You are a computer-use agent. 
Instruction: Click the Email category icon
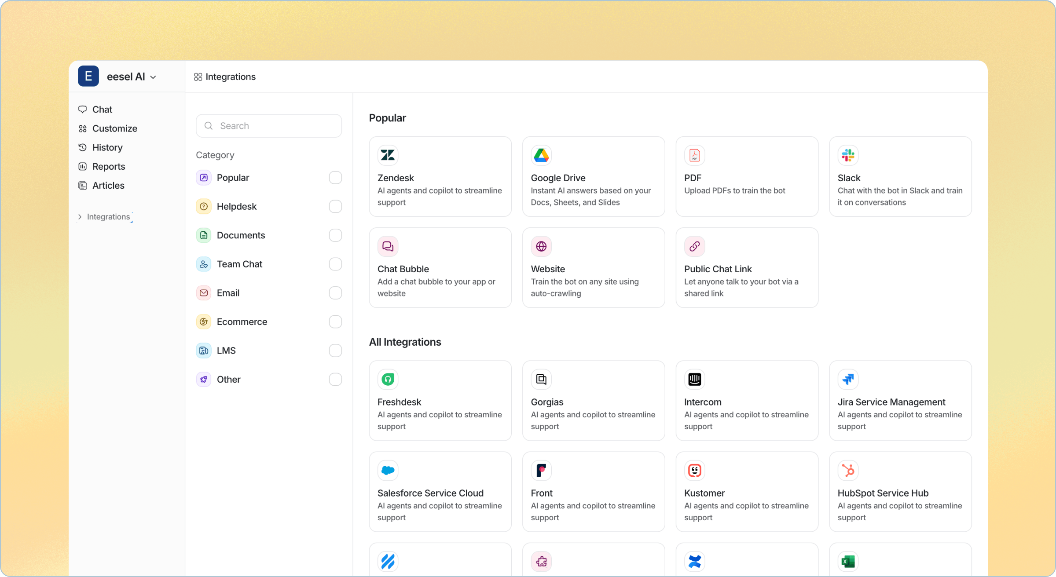click(x=204, y=293)
